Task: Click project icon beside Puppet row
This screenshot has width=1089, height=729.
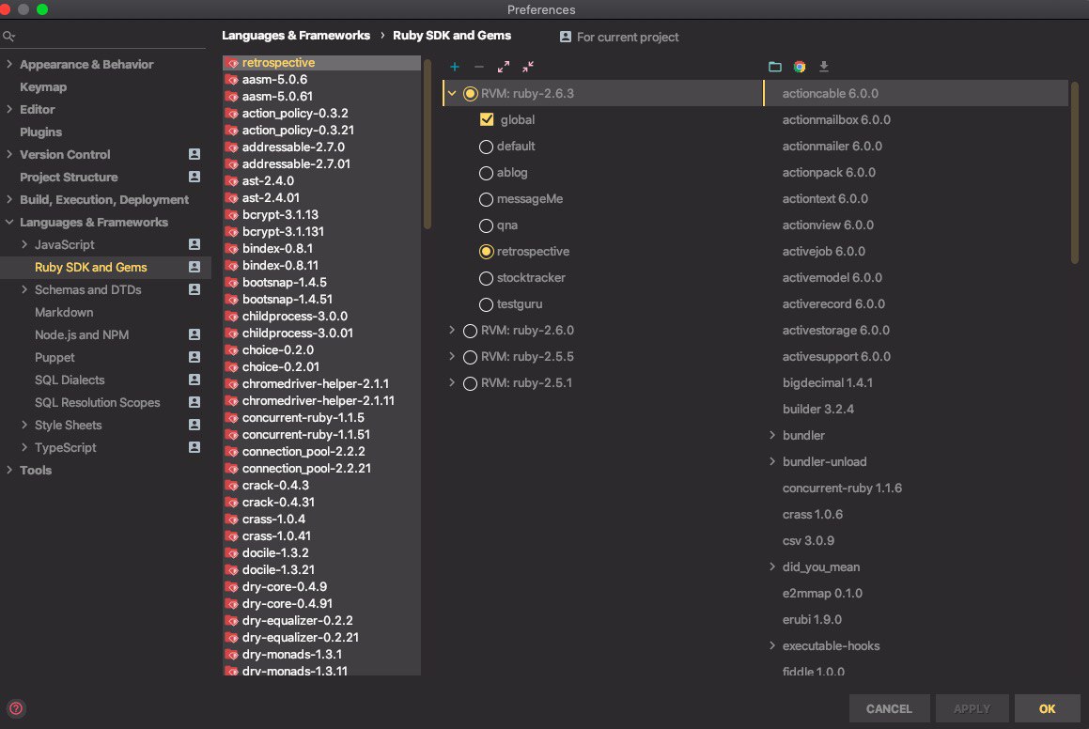Action: (194, 357)
